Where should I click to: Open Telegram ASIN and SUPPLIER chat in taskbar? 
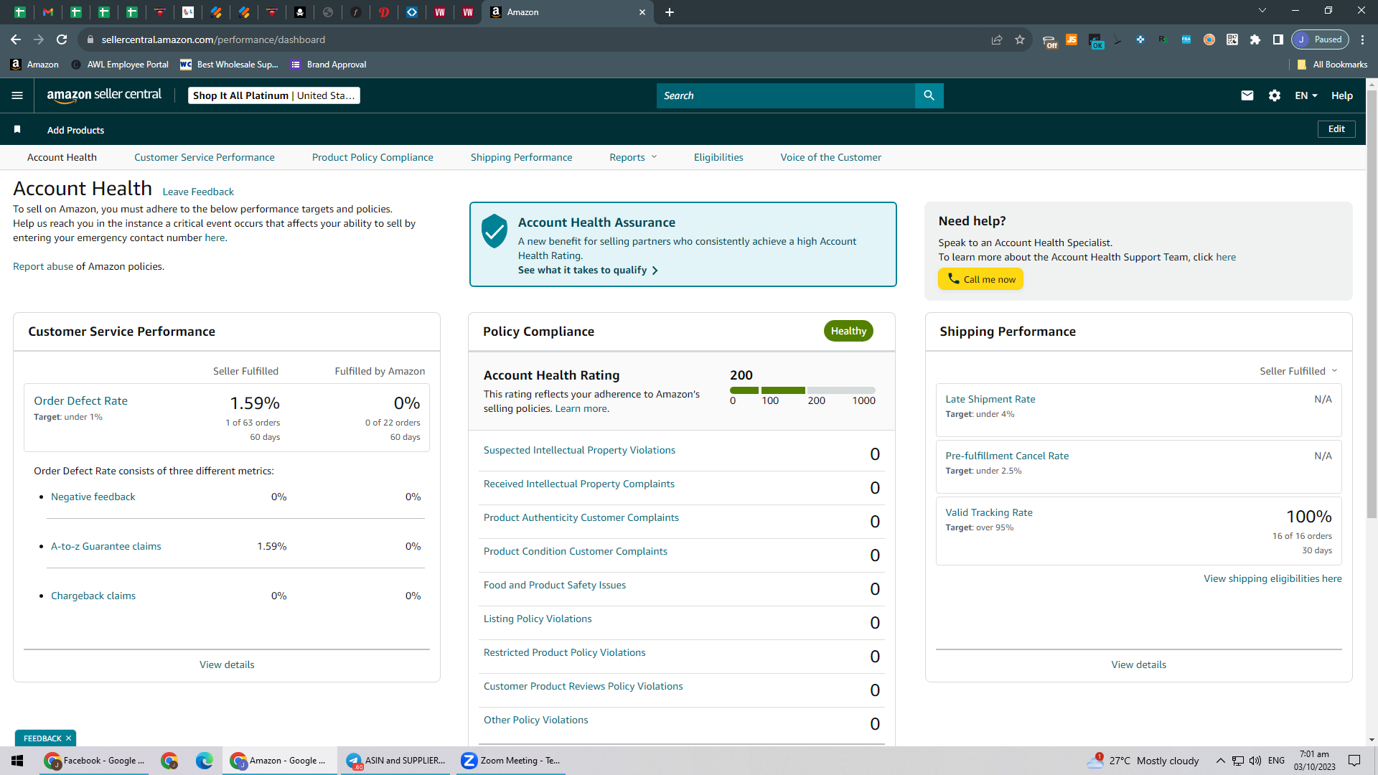click(395, 761)
